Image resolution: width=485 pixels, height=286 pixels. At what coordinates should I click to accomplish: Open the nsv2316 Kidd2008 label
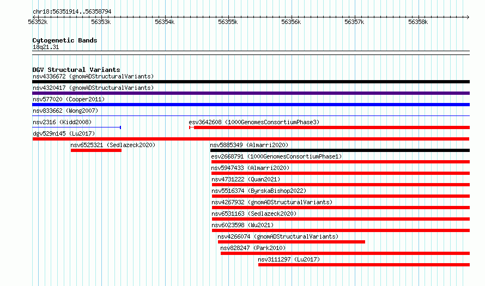tap(62, 122)
